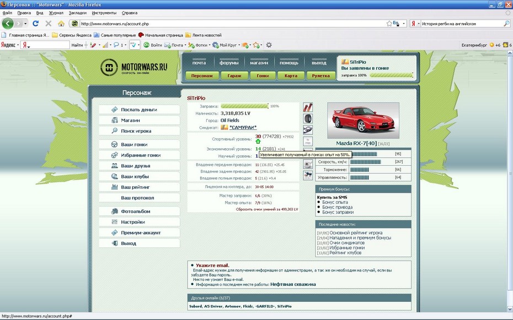Click the Yandex bar signal strength icon
This screenshot has width=513, height=320.
(x=105, y=45)
